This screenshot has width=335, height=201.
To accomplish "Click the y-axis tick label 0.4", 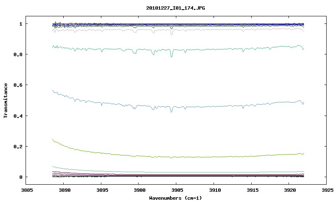I will tap(18, 116).
